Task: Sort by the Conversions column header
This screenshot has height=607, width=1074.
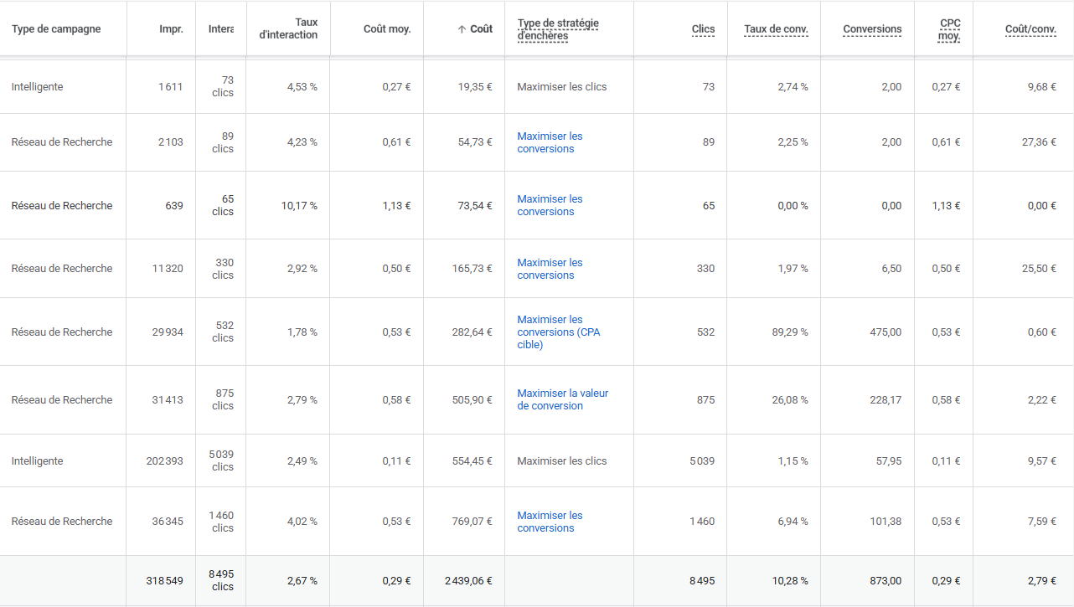Action: 871,28
